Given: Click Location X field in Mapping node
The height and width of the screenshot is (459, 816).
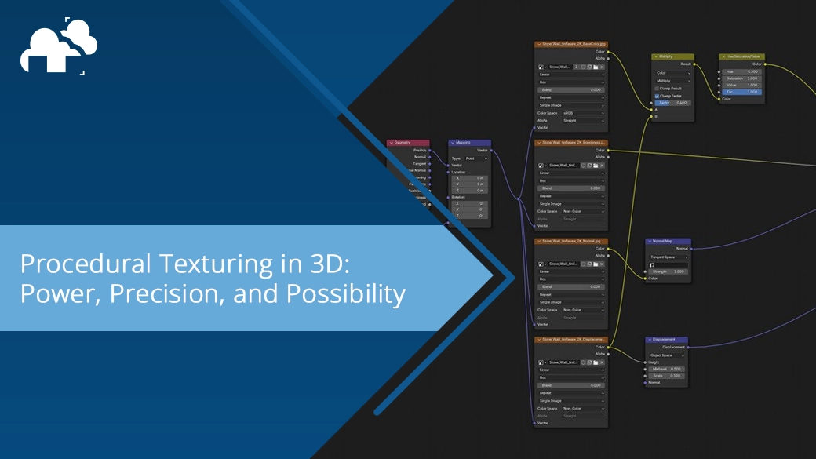Looking at the screenshot, I should click(470, 178).
